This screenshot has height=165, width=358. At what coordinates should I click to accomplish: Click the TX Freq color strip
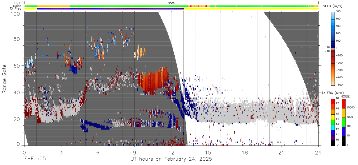(x=171, y=9)
